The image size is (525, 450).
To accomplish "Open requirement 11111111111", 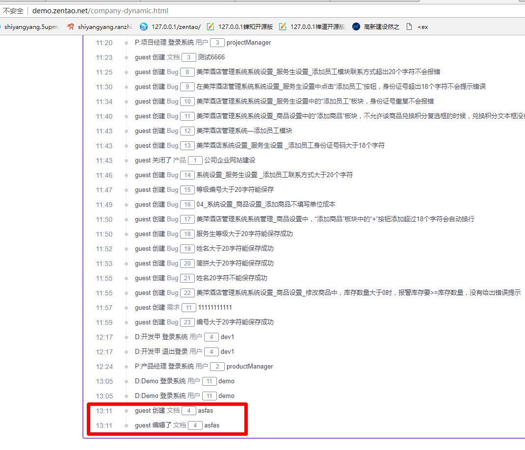I will (215, 308).
